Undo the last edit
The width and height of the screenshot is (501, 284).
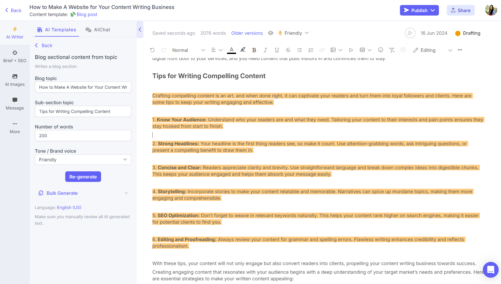point(152,50)
